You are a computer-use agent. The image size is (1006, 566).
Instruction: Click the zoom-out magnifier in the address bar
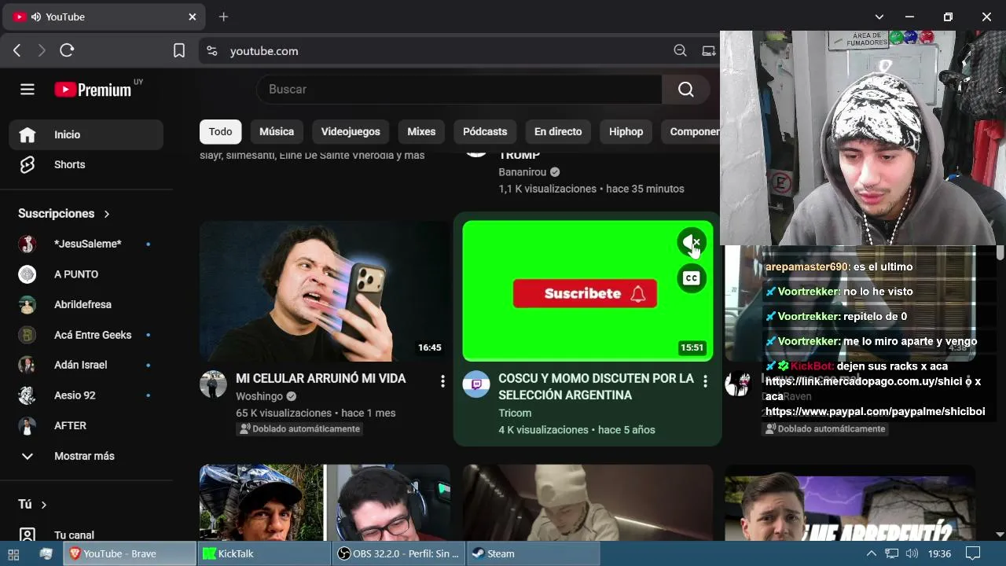tap(681, 51)
